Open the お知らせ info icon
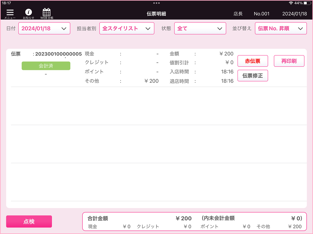The width and height of the screenshot is (313, 234). pos(28,13)
